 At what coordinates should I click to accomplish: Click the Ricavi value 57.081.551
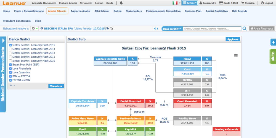tap(187, 63)
